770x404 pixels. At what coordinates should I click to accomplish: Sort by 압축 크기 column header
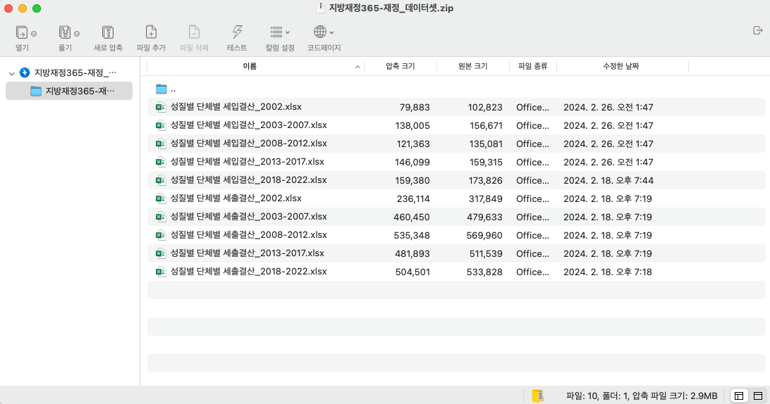pyautogui.click(x=400, y=66)
